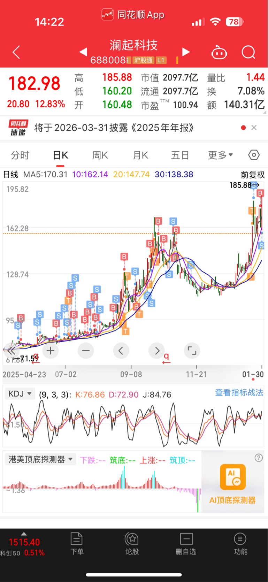The height and width of the screenshot is (582, 268).
Task: Tap the current price 182.98
Action: click(34, 84)
